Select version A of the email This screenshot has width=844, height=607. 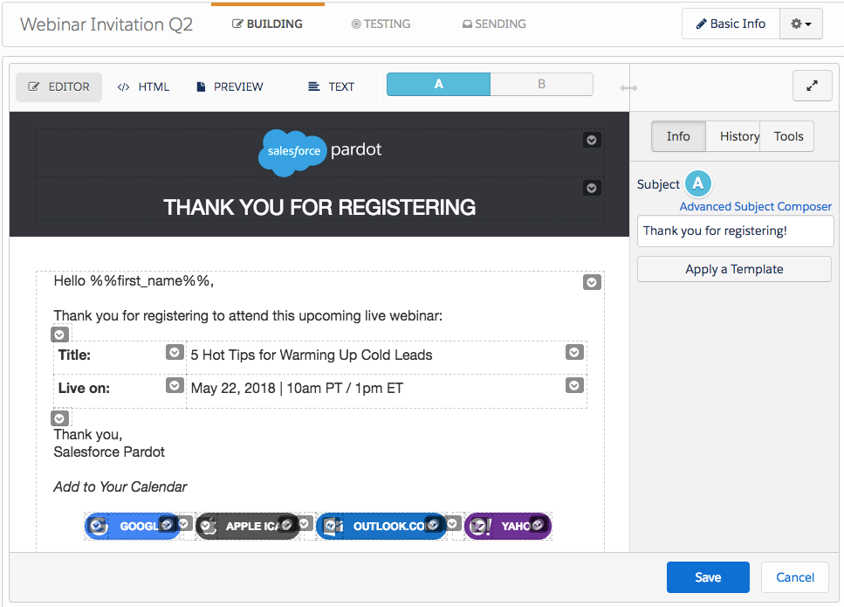[439, 84]
